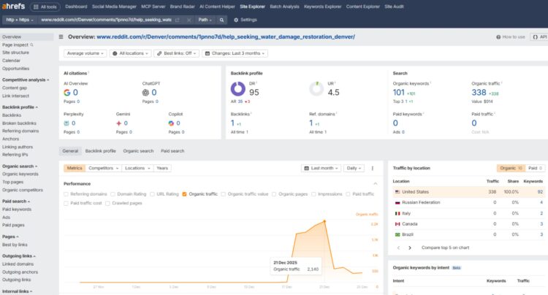Open the chart Locations dropdown

point(137,168)
